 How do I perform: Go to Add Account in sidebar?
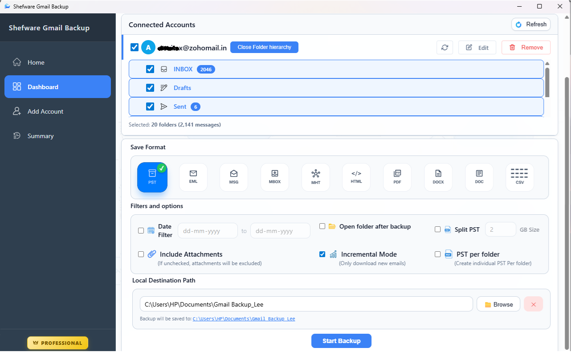(x=57, y=111)
